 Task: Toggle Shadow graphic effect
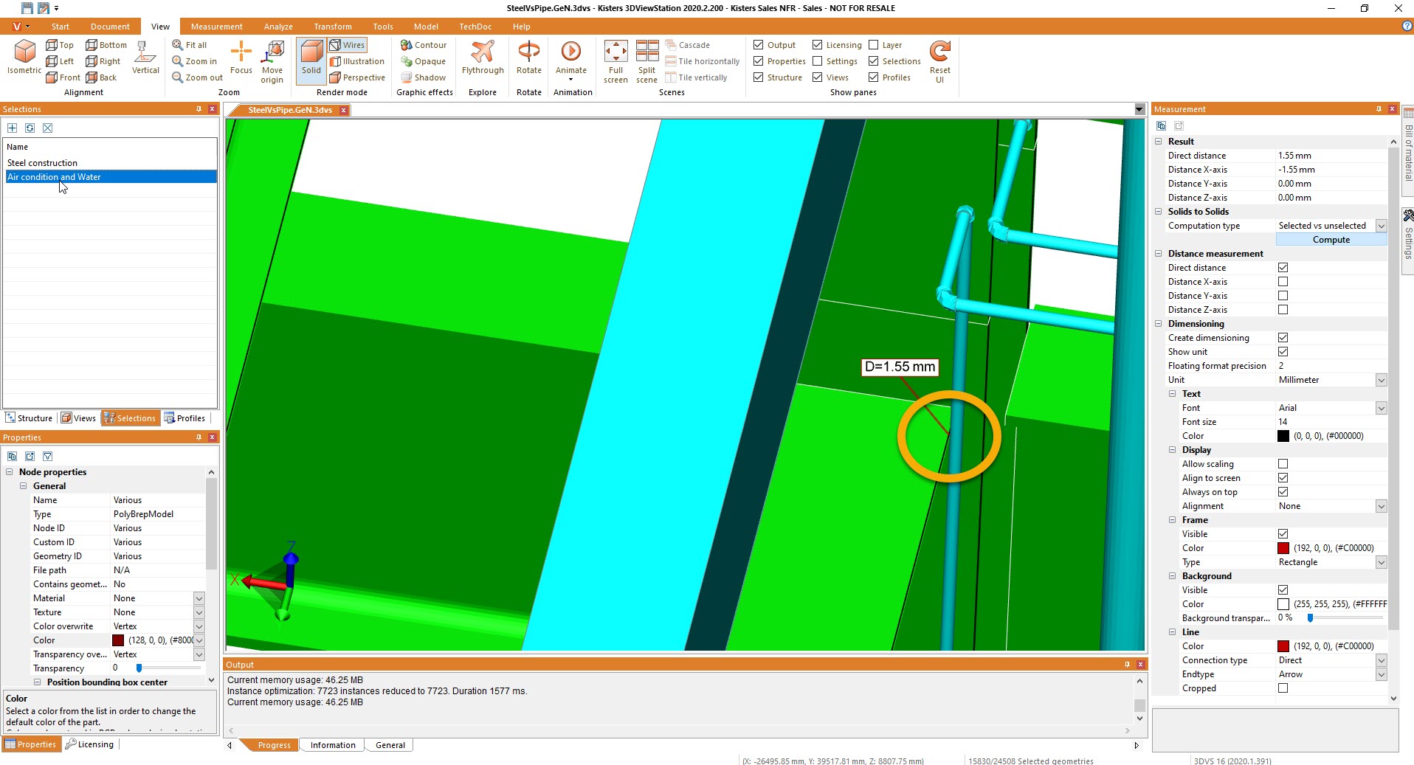click(x=424, y=77)
